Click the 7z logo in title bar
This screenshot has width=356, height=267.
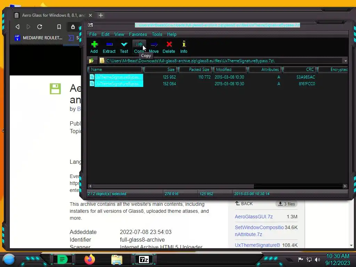click(x=90, y=25)
